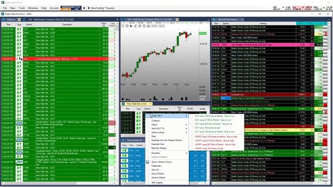Image resolution: width=333 pixels, height=187 pixels.
Task: Resume Idea Surfing with the play icon
Action: [89, 8]
